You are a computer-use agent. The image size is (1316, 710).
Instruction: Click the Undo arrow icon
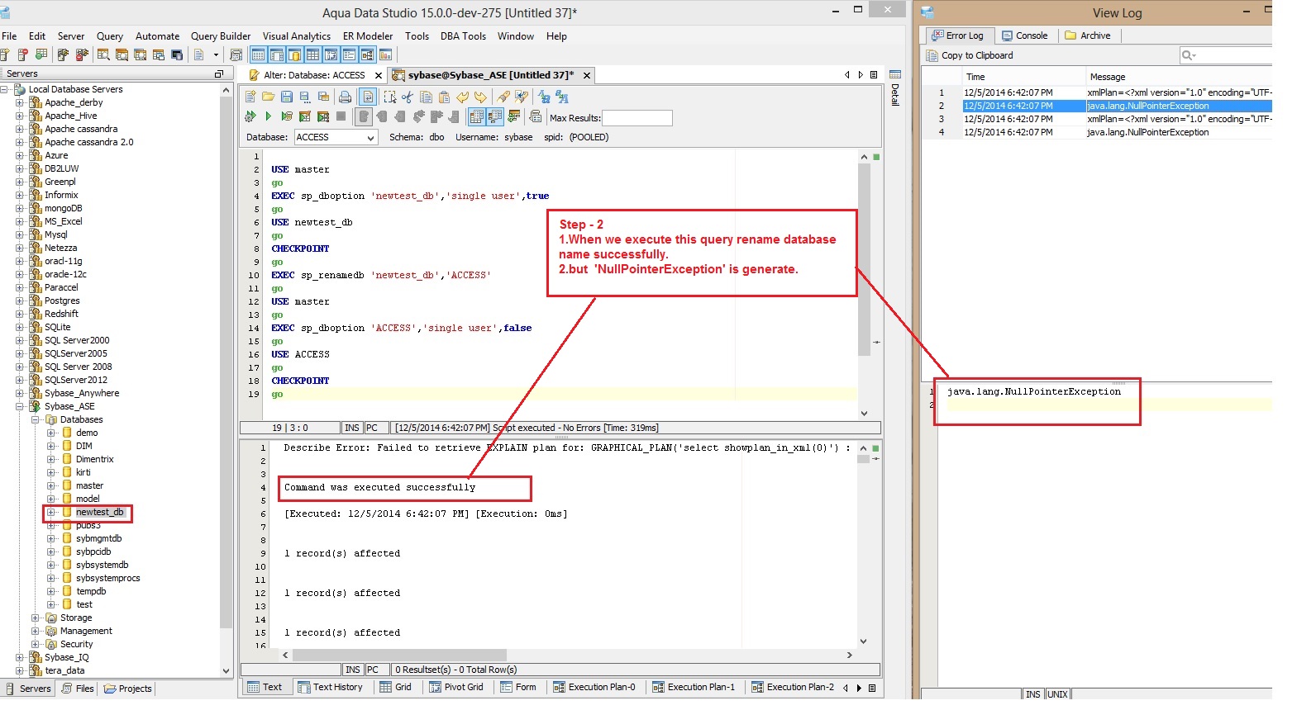(x=463, y=97)
